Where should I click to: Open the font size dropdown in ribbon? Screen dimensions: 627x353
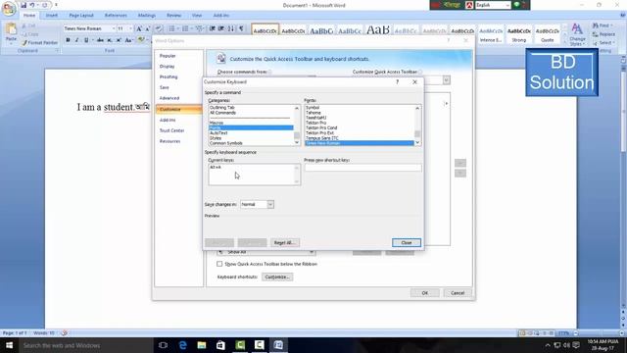(130, 28)
